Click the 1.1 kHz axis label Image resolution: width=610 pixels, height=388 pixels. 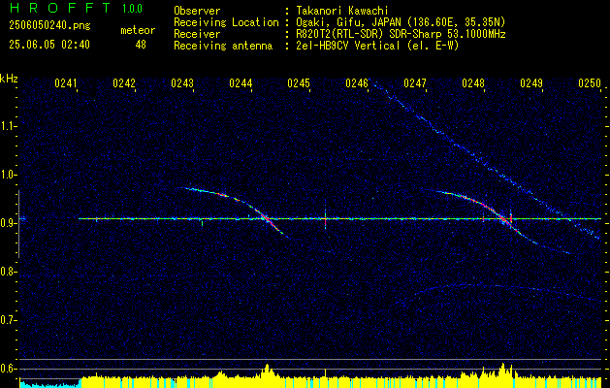(x=7, y=126)
